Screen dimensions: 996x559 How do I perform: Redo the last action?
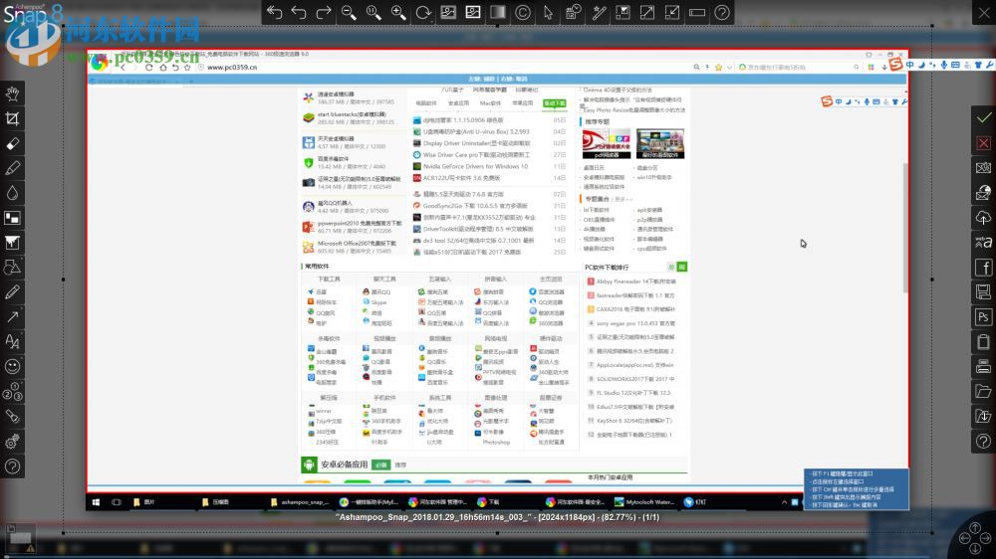(324, 12)
